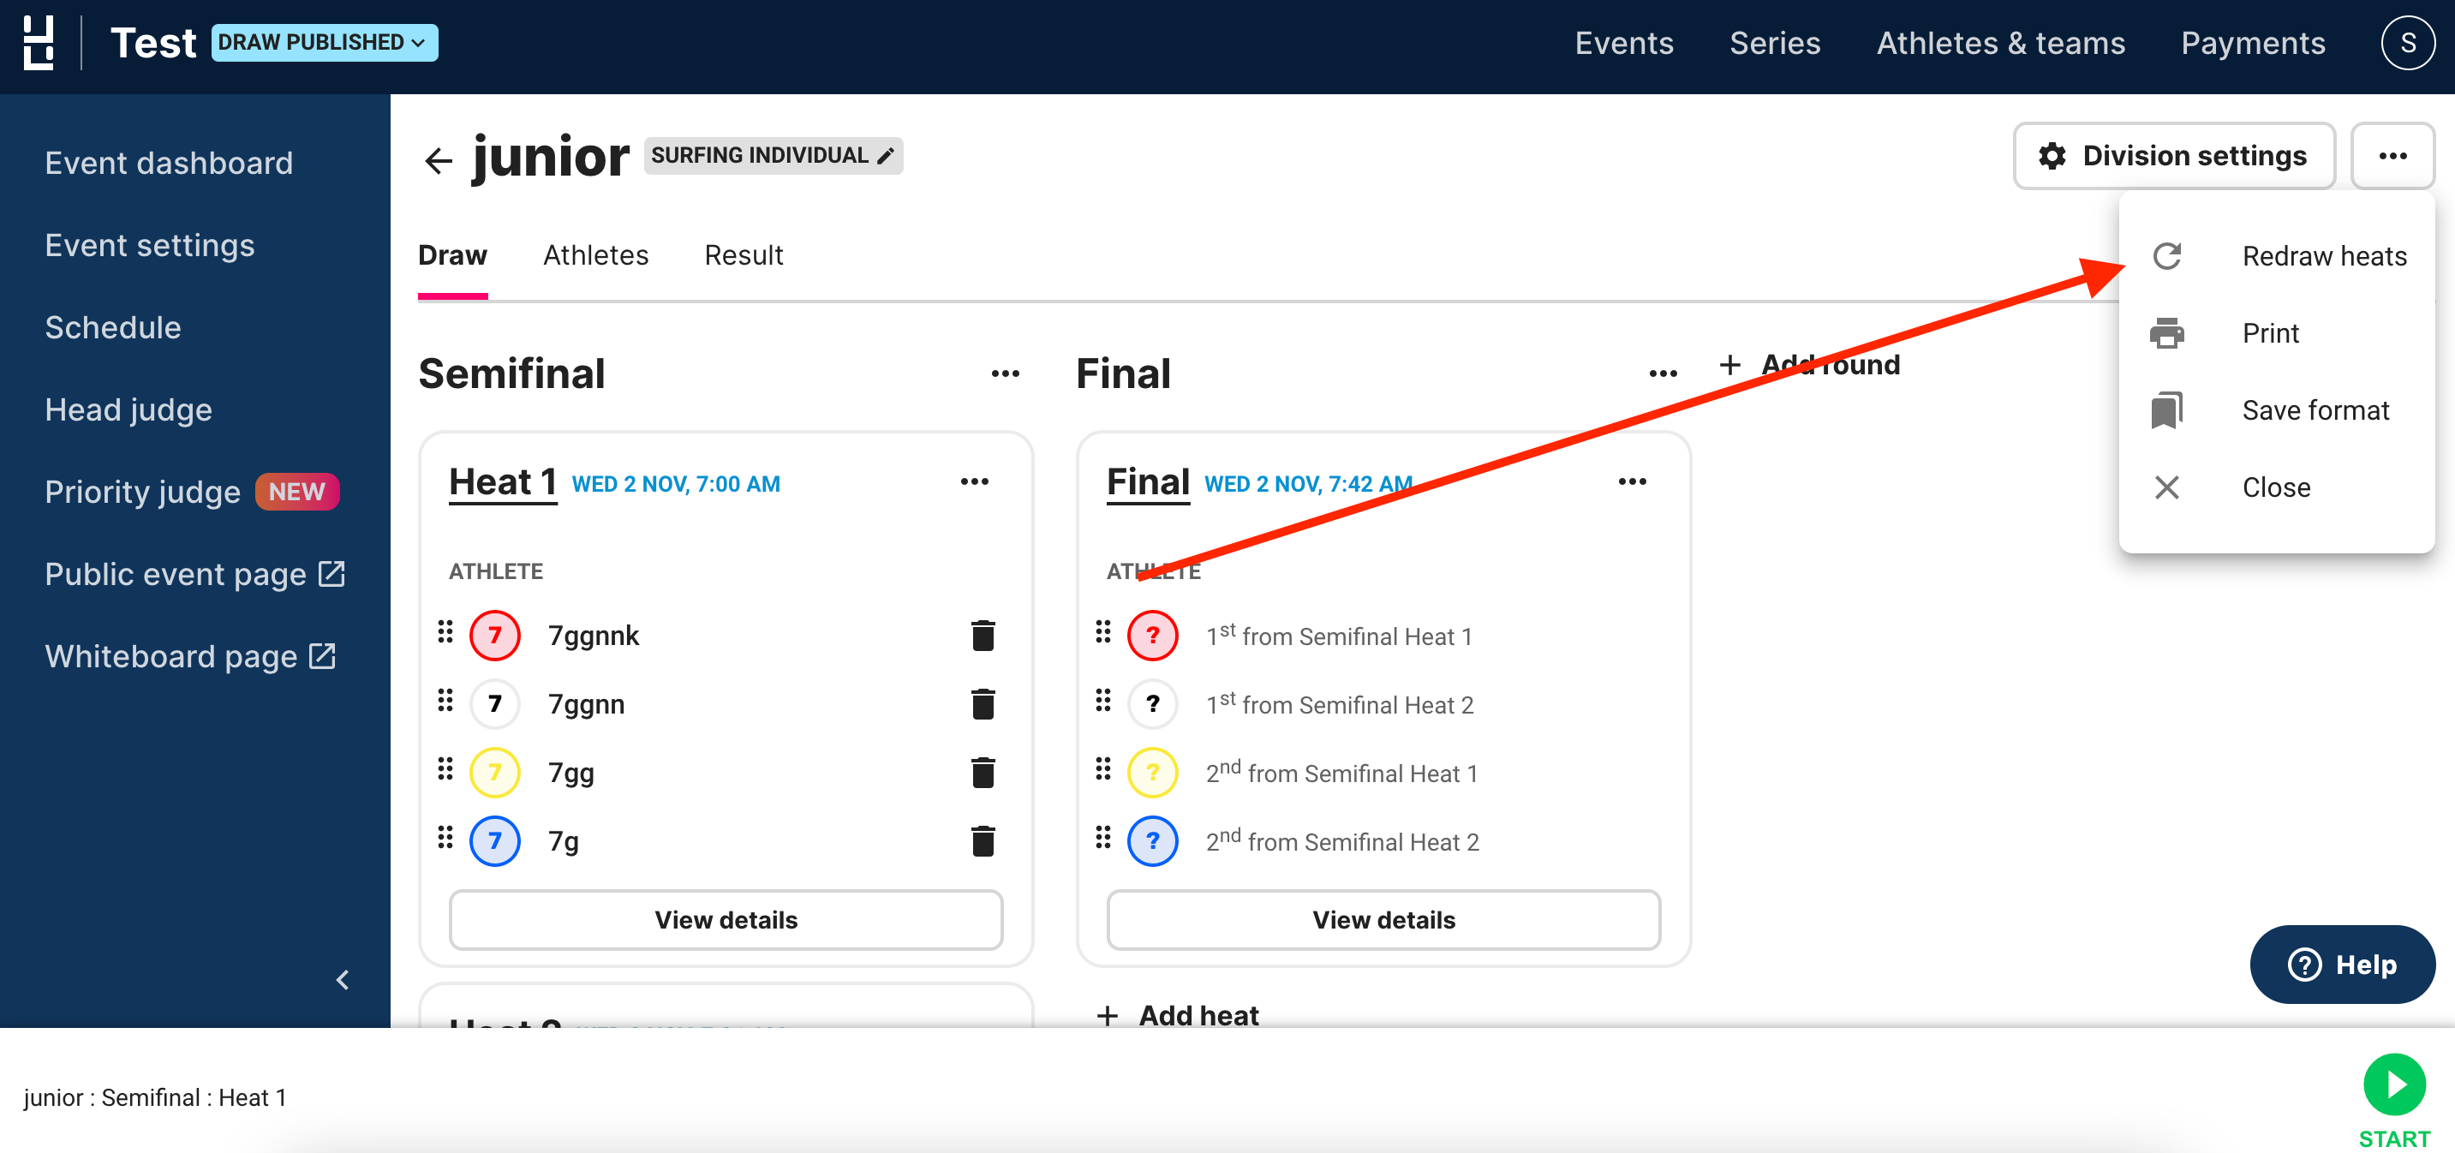The height and width of the screenshot is (1153, 2455).
Task: Delete athlete 7ggnn from Heat 1
Action: click(983, 704)
